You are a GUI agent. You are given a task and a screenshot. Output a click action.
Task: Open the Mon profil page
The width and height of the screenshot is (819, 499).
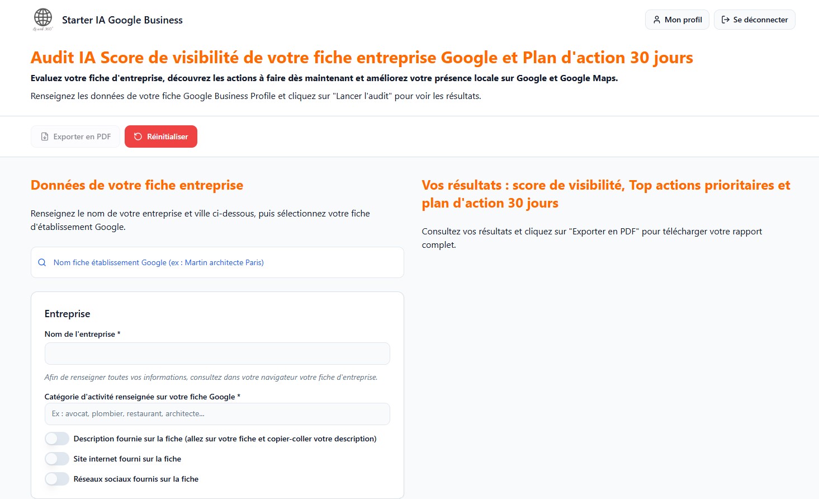pyautogui.click(x=677, y=20)
